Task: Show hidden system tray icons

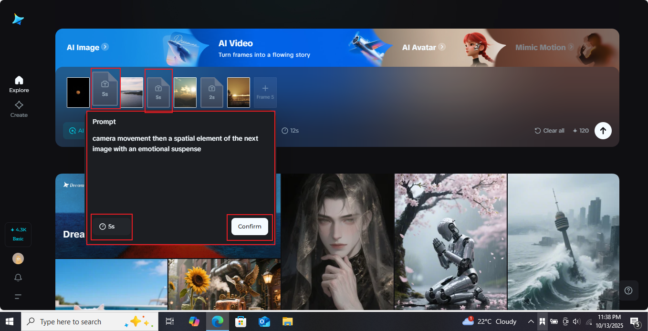Action: click(x=531, y=321)
